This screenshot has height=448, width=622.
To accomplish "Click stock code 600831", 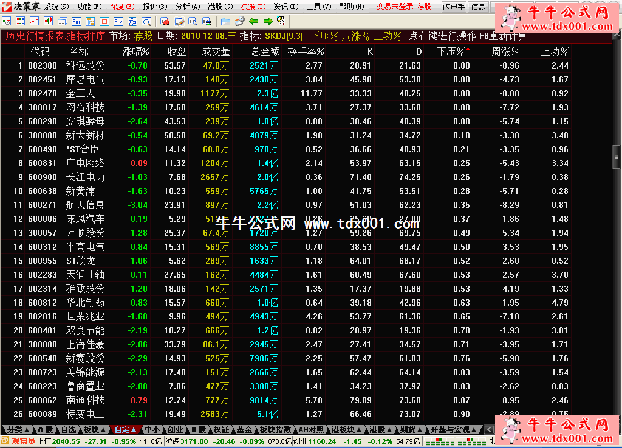I will click(43, 164).
